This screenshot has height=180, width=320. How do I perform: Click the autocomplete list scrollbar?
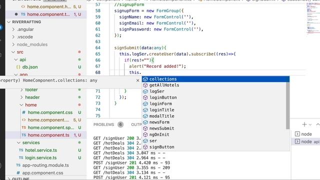click(288, 105)
